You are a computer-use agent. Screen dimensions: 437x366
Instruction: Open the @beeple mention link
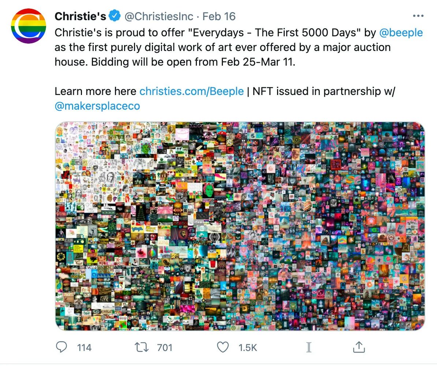point(401,33)
